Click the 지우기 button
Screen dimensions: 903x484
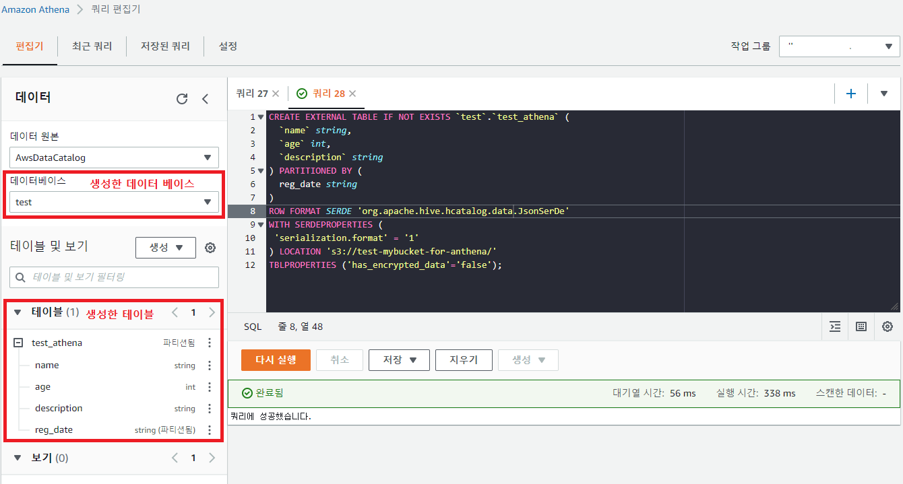point(464,360)
